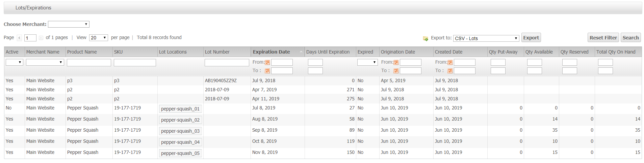Click the previous page arrow
The image size is (644, 163).
click(x=19, y=38)
